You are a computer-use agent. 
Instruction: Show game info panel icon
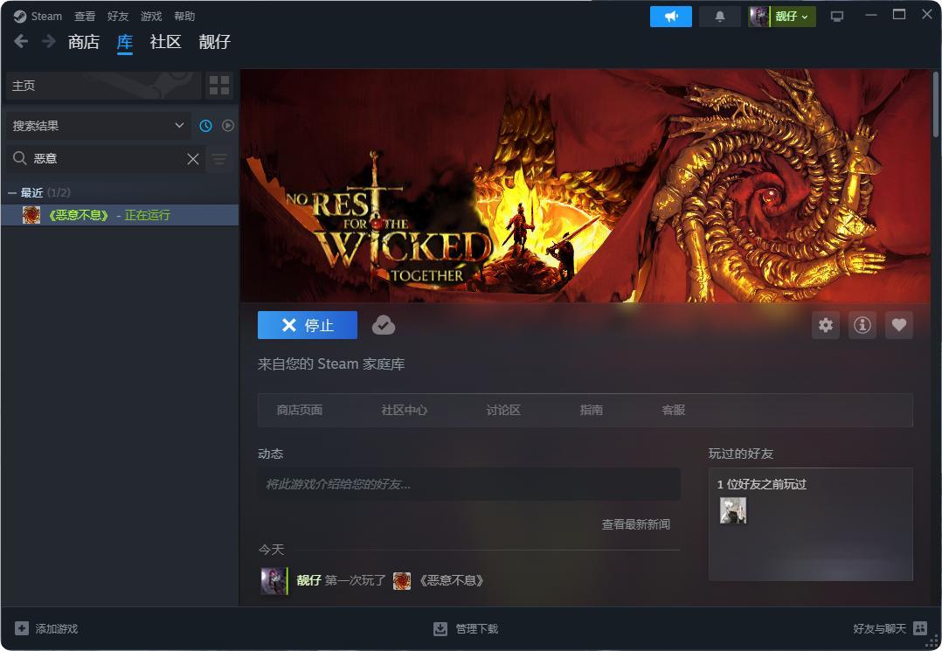[862, 325]
